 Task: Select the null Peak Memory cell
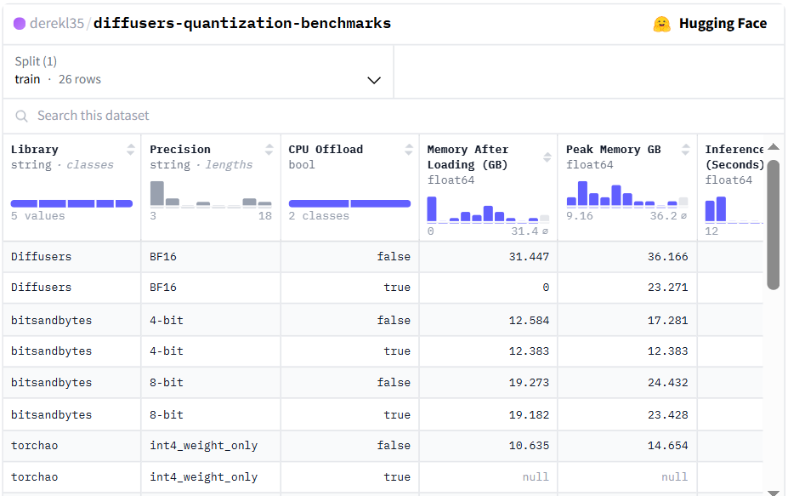pos(627,477)
